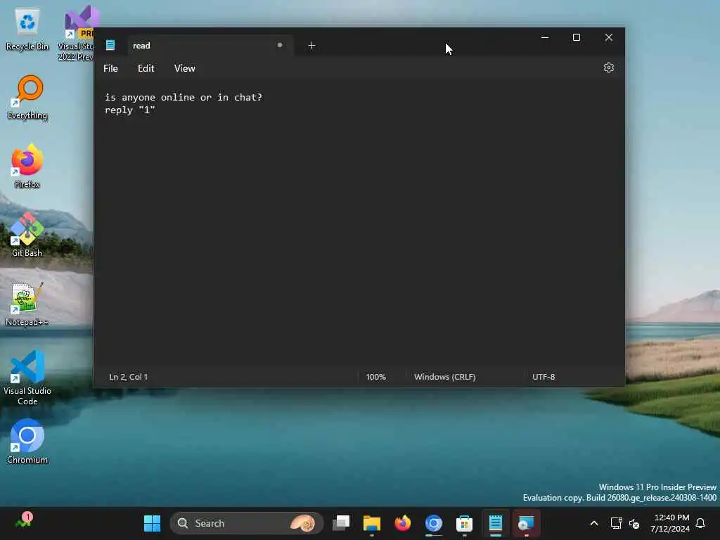Open the Edit menu

pos(146,68)
